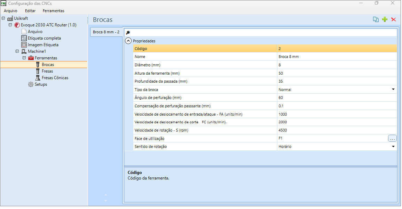Click the copy tool icon in Brocas header

tap(376, 19)
